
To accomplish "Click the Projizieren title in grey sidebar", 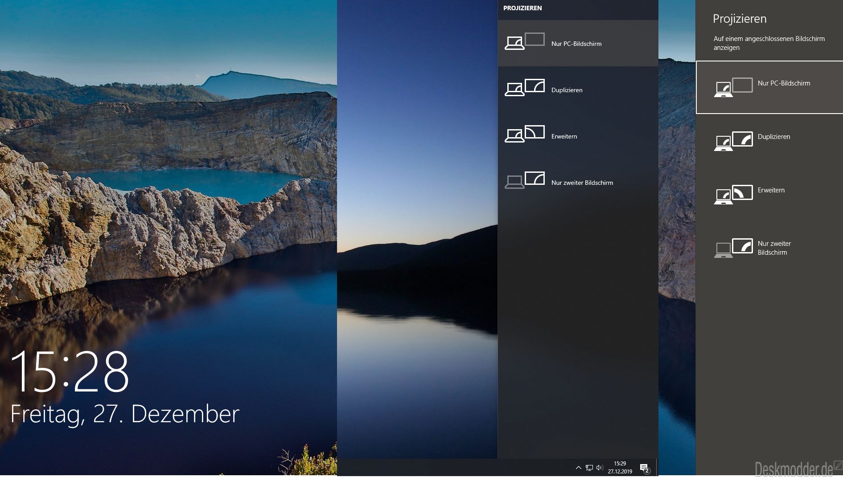I will [x=740, y=19].
